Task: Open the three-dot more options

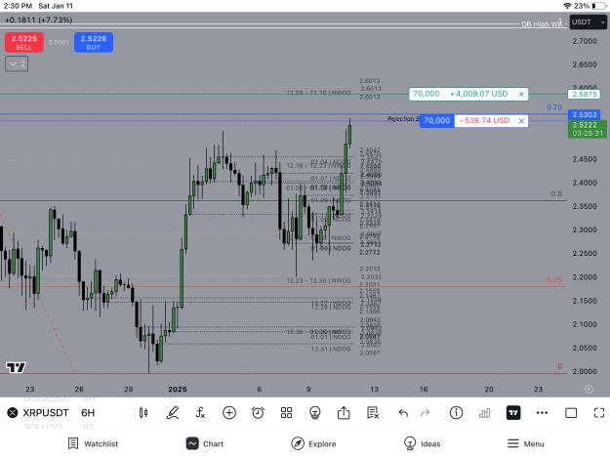Action: click(x=542, y=412)
